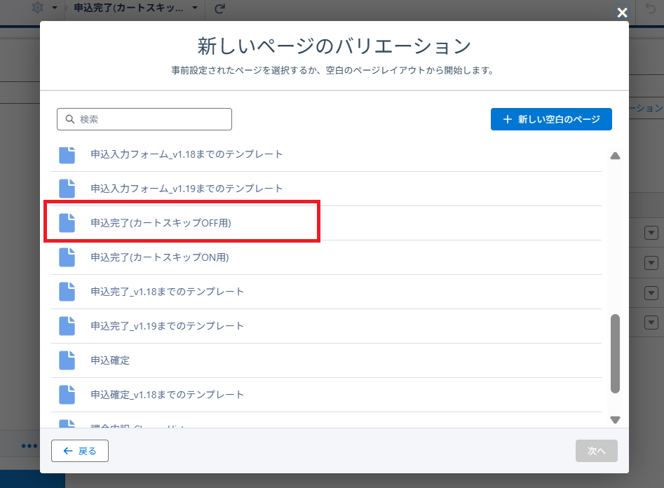Go back using the 戻る button
664x488 pixels.
tap(80, 451)
